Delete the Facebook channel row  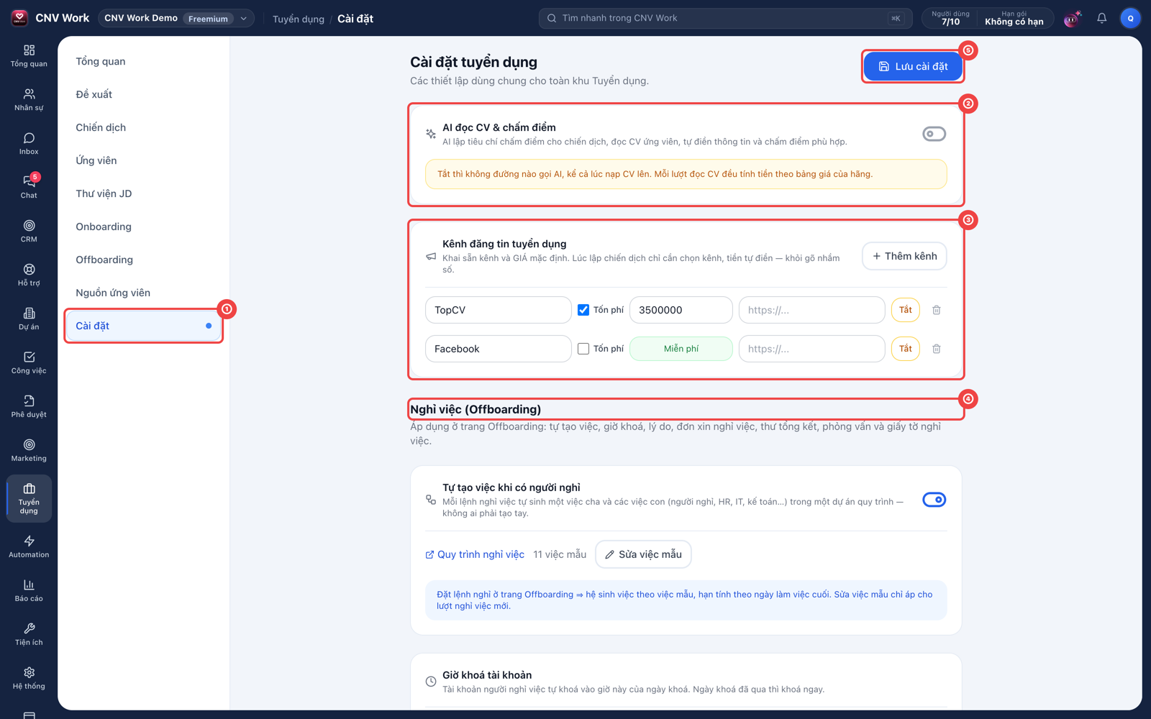point(937,349)
